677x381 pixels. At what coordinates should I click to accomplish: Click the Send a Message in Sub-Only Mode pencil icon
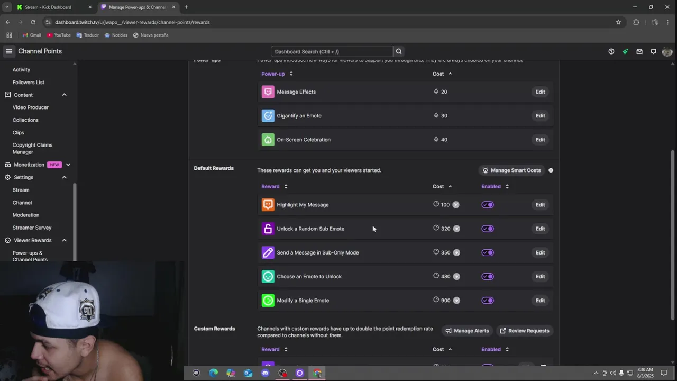(x=268, y=252)
